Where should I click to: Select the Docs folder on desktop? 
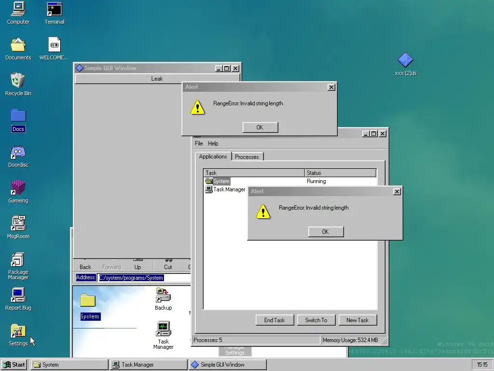[x=18, y=120]
